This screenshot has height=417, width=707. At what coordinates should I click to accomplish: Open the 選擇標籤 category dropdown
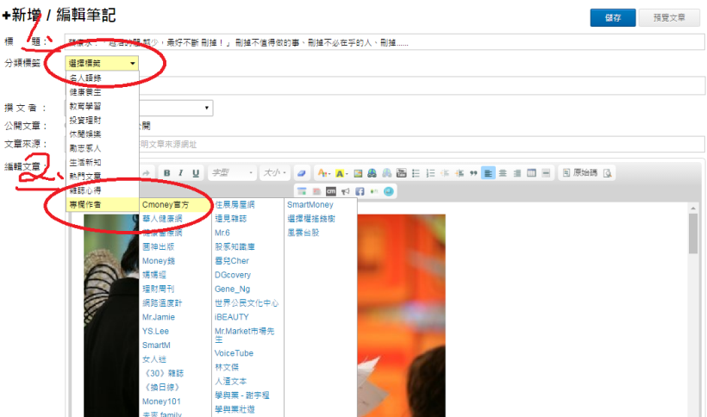click(x=102, y=64)
